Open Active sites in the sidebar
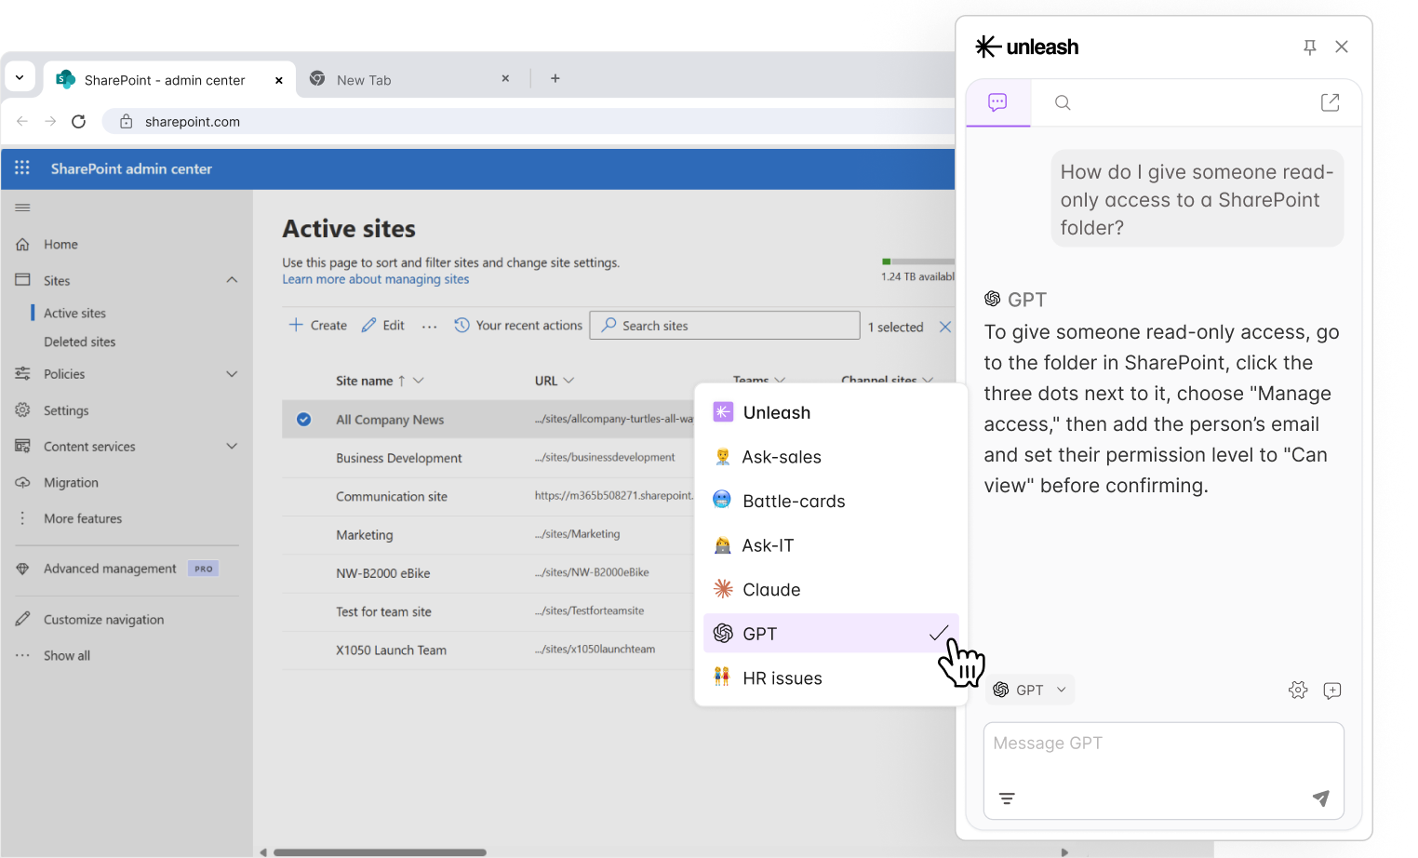This screenshot has width=1418, height=858. pos(74,314)
